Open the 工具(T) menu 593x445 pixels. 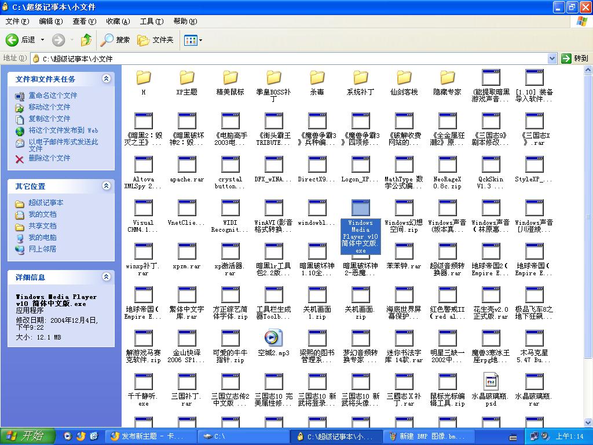pos(151,21)
